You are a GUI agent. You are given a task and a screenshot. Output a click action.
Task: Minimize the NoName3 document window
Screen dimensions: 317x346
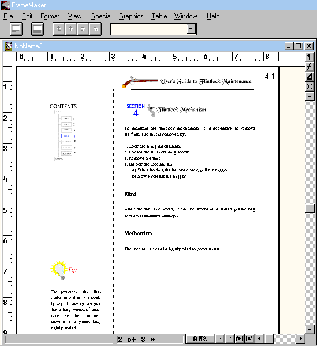point(289,46)
